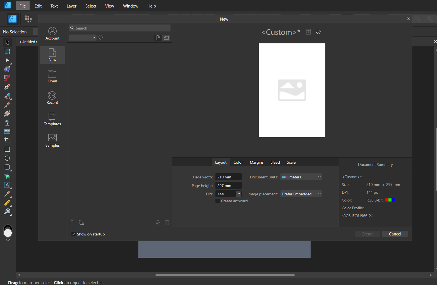
Task: Select the Fill tool
Action: (7, 114)
